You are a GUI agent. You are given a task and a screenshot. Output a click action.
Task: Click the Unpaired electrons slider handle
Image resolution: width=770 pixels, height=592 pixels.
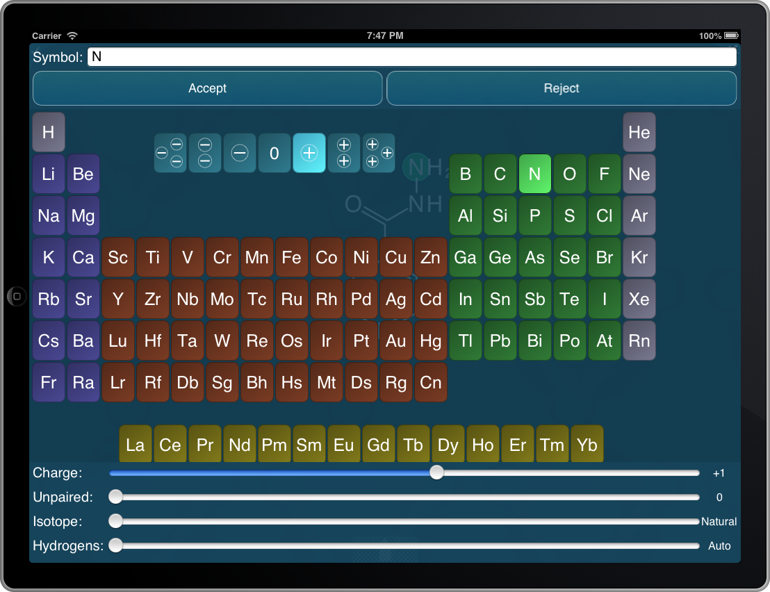pyautogui.click(x=116, y=497)
